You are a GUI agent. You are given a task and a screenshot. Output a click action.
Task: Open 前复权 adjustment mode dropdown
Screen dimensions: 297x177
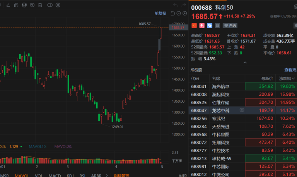(160, 13)
